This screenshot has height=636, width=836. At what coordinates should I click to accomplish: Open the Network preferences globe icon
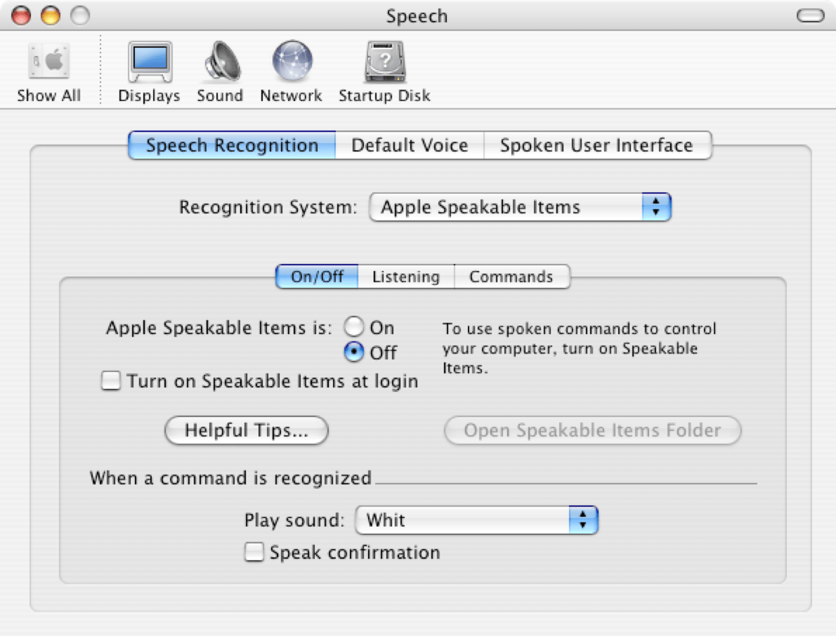click(x=291, y=72)
